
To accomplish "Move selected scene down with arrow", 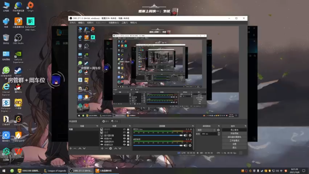I will pyautogui.click(x=84, y=148).
